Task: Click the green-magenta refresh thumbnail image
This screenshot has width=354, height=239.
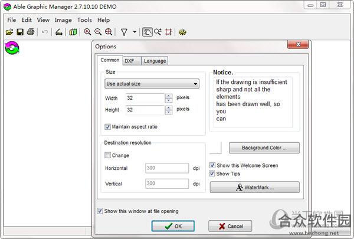Action: [x=12, y=48]
